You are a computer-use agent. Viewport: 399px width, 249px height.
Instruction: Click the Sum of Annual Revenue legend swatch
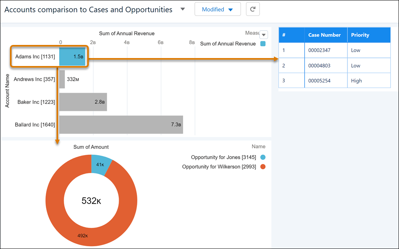263,44
